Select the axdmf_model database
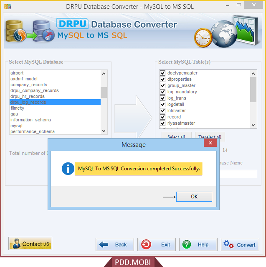 (x=55, y=79)
